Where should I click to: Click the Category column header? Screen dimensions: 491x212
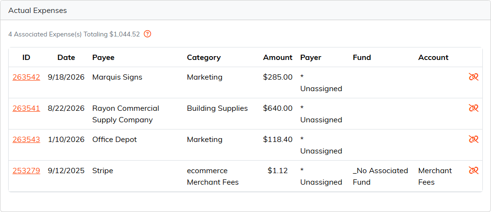[204, 58]
